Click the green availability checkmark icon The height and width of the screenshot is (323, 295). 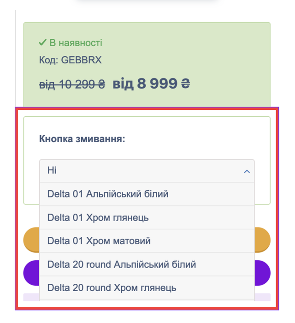pyautogui.click(x=42, y=42)
